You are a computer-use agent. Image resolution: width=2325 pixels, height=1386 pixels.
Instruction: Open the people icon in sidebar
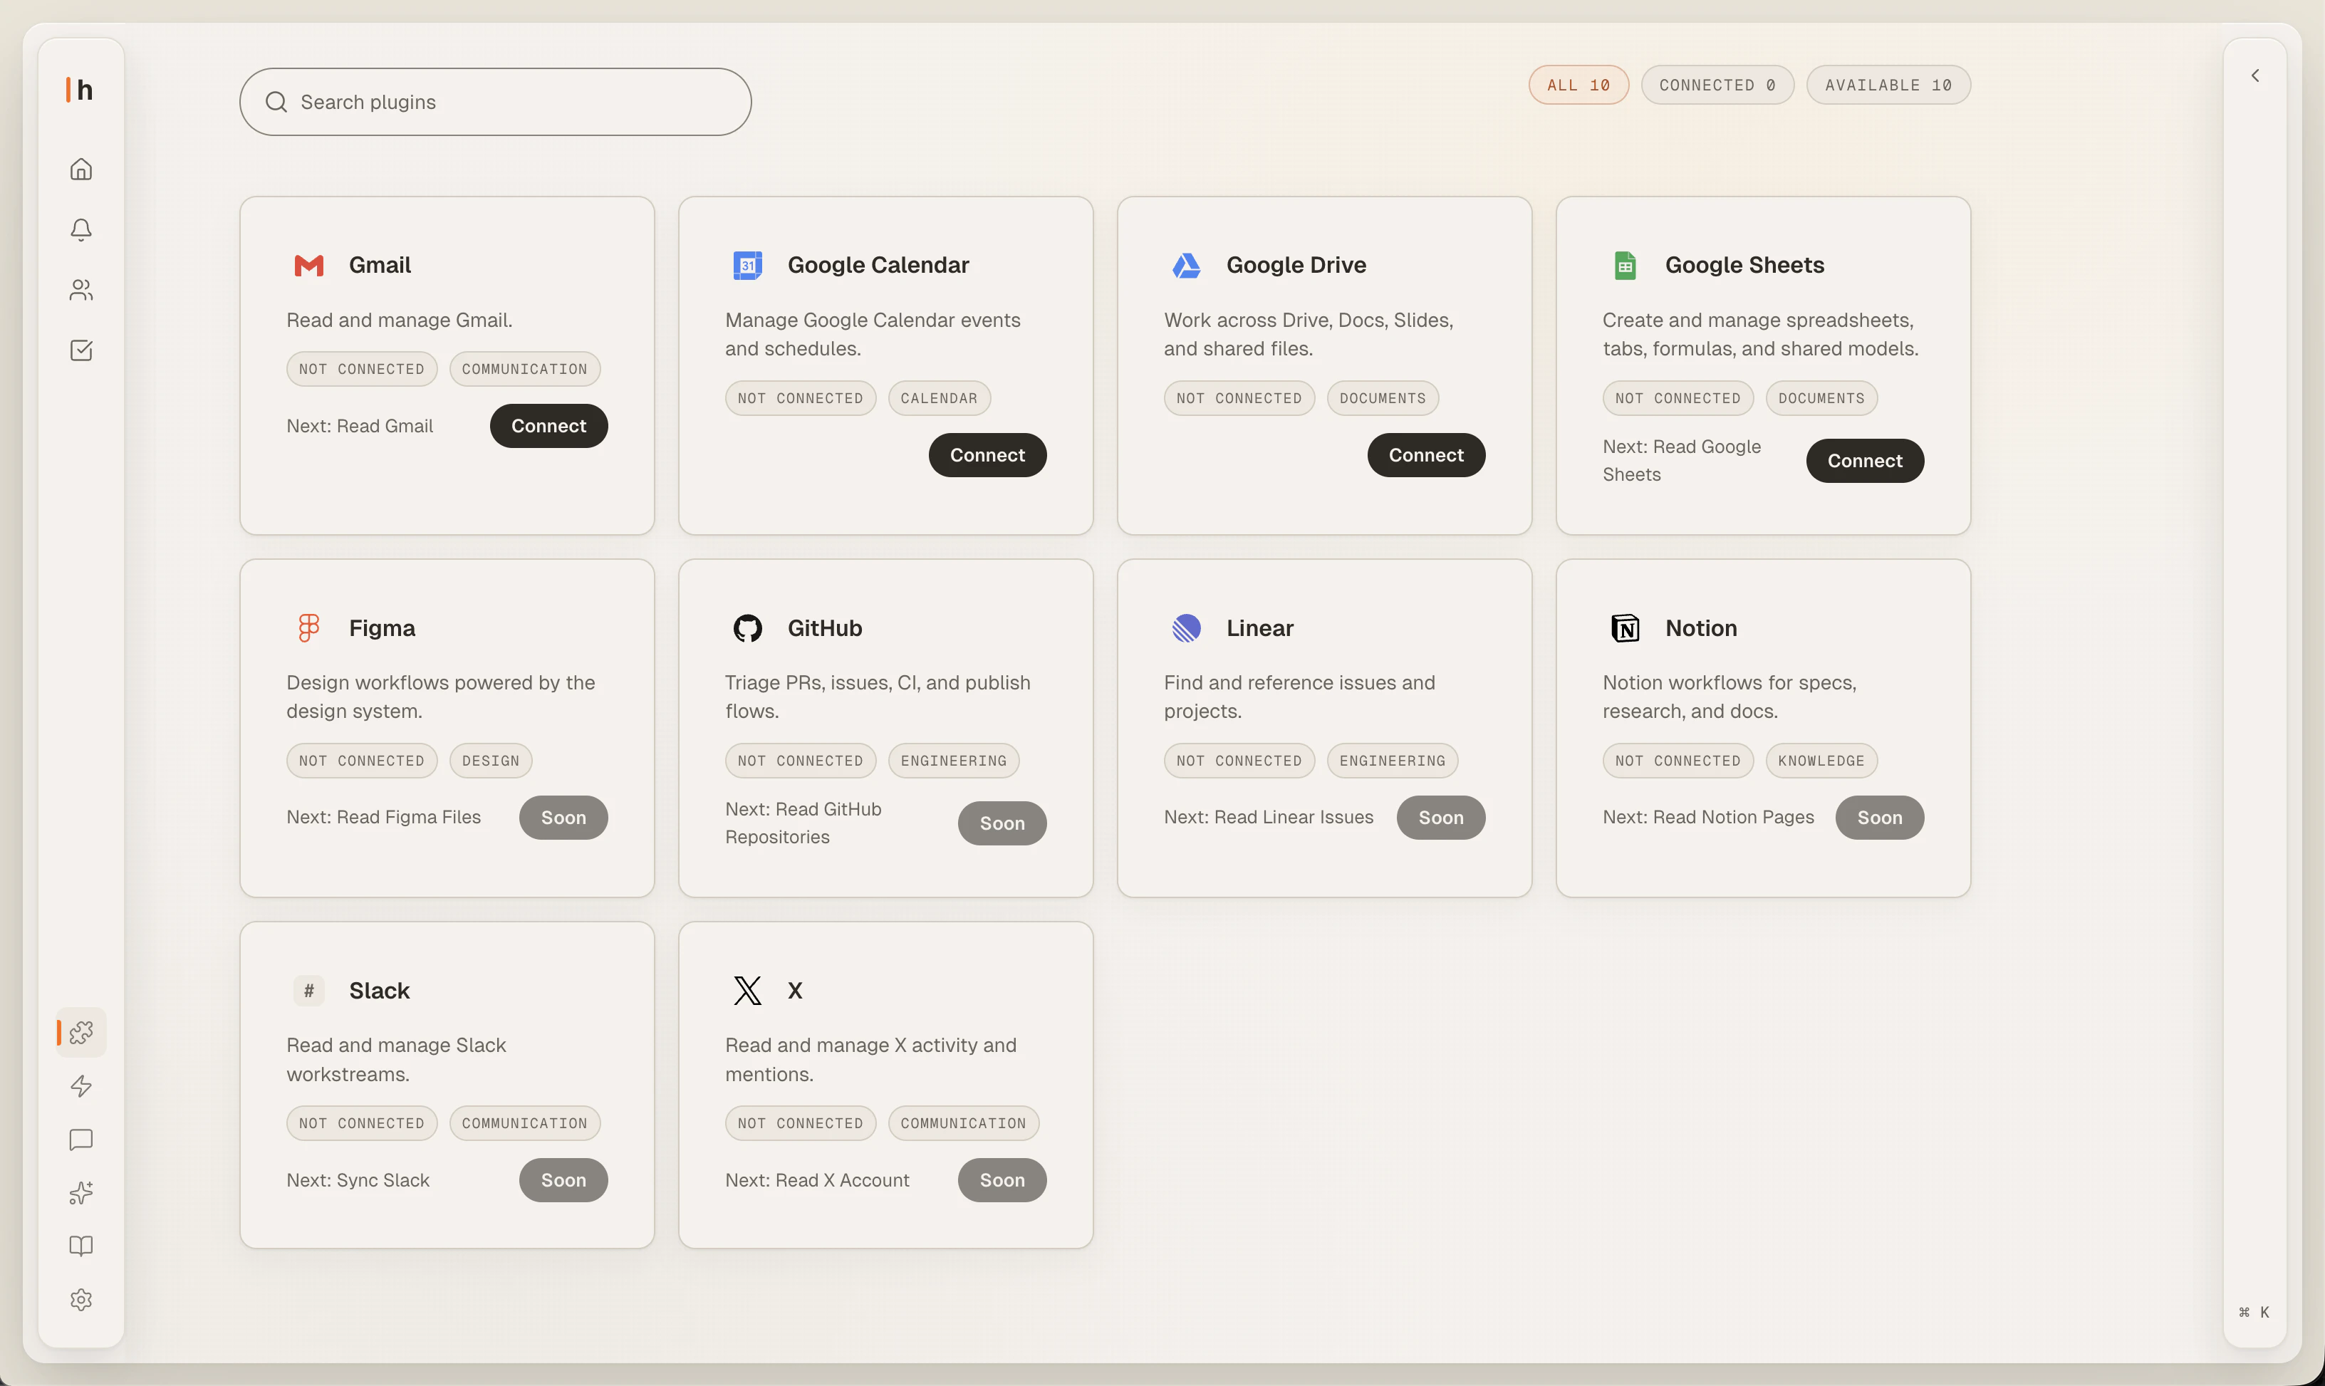pos(81,291)
